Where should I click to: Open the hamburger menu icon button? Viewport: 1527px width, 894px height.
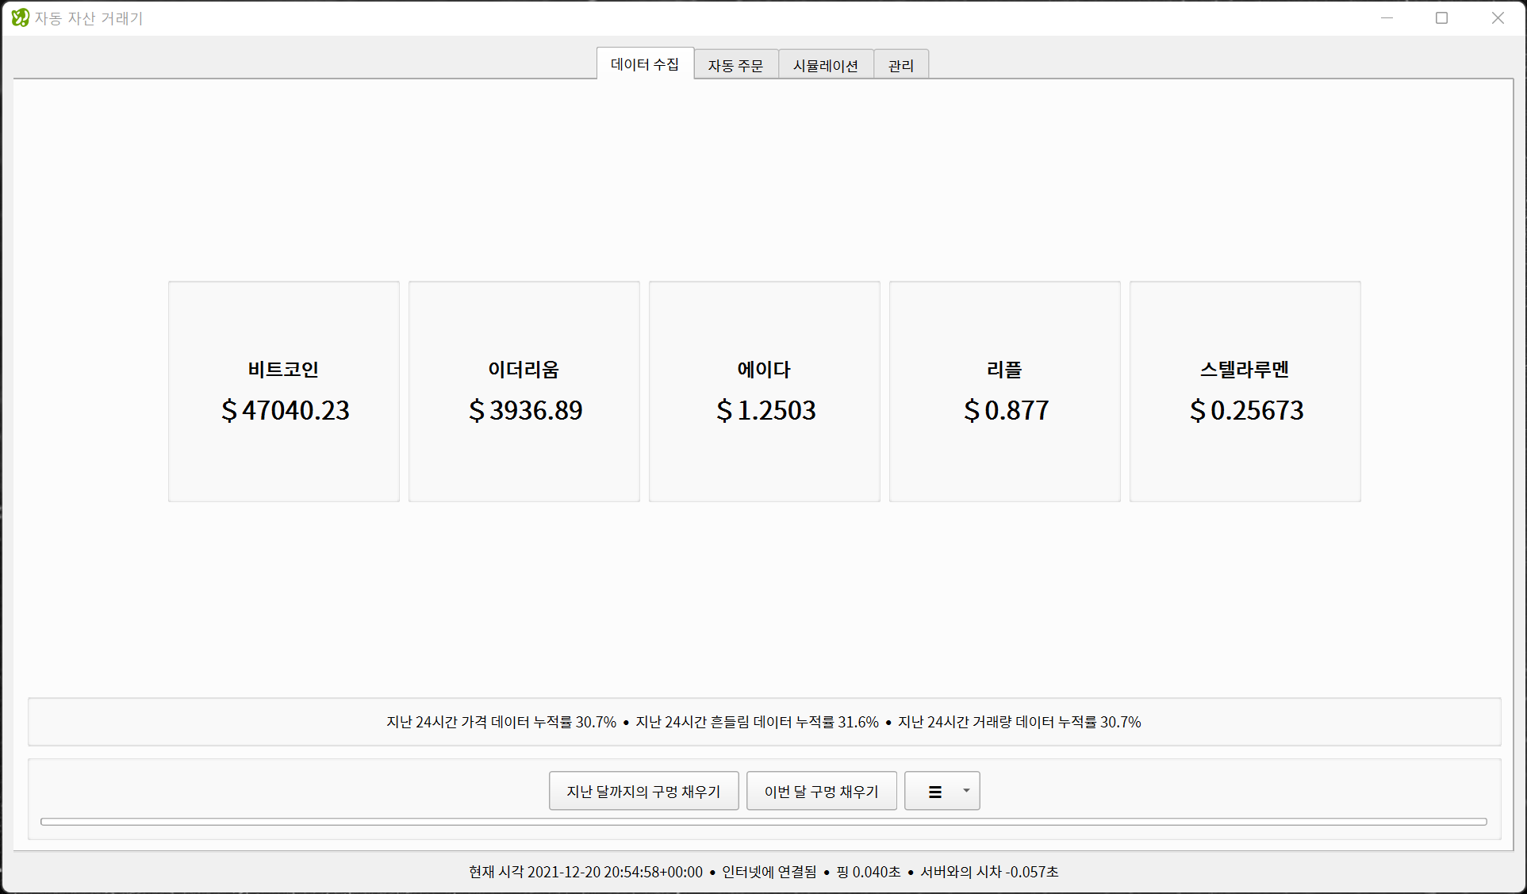click(934, 791)
